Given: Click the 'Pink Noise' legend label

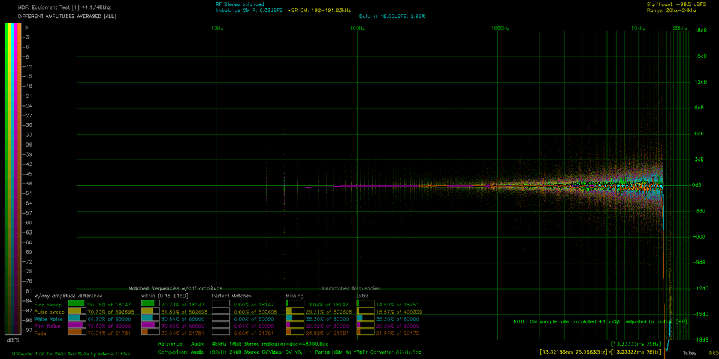Looking at the screenshot, I should tap(48, 326).
